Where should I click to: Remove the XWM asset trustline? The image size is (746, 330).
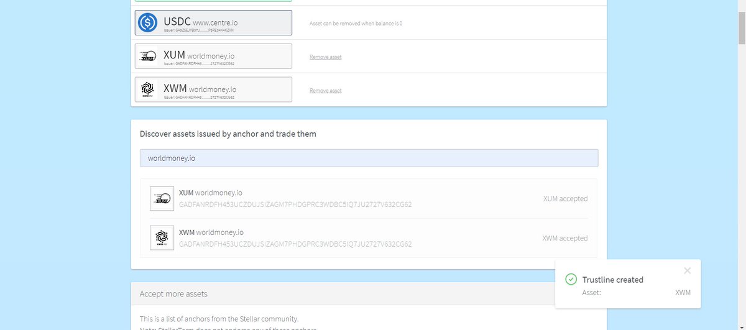(325, 91)
